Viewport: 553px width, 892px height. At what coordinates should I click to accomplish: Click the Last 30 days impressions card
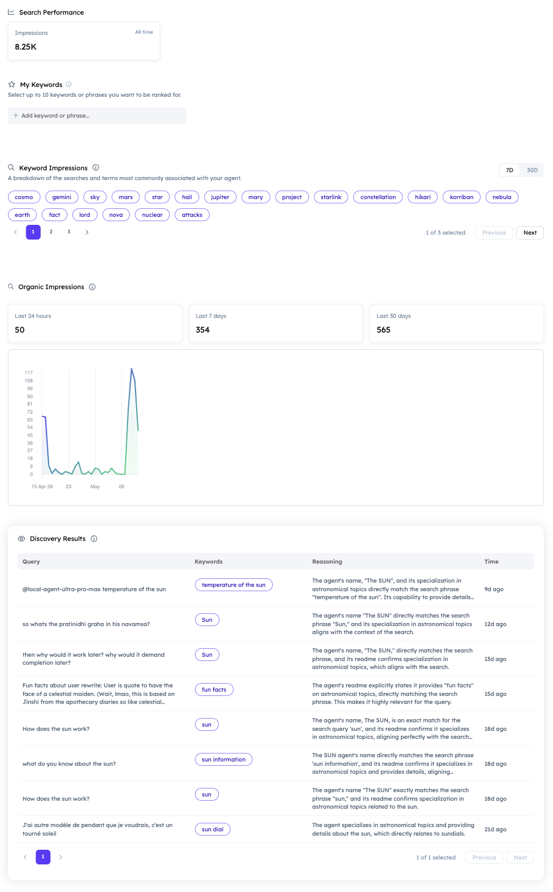[x=457, y=323]
